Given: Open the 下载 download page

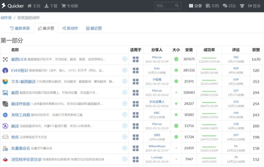Looking at the screenshot, I should [51, 6].
